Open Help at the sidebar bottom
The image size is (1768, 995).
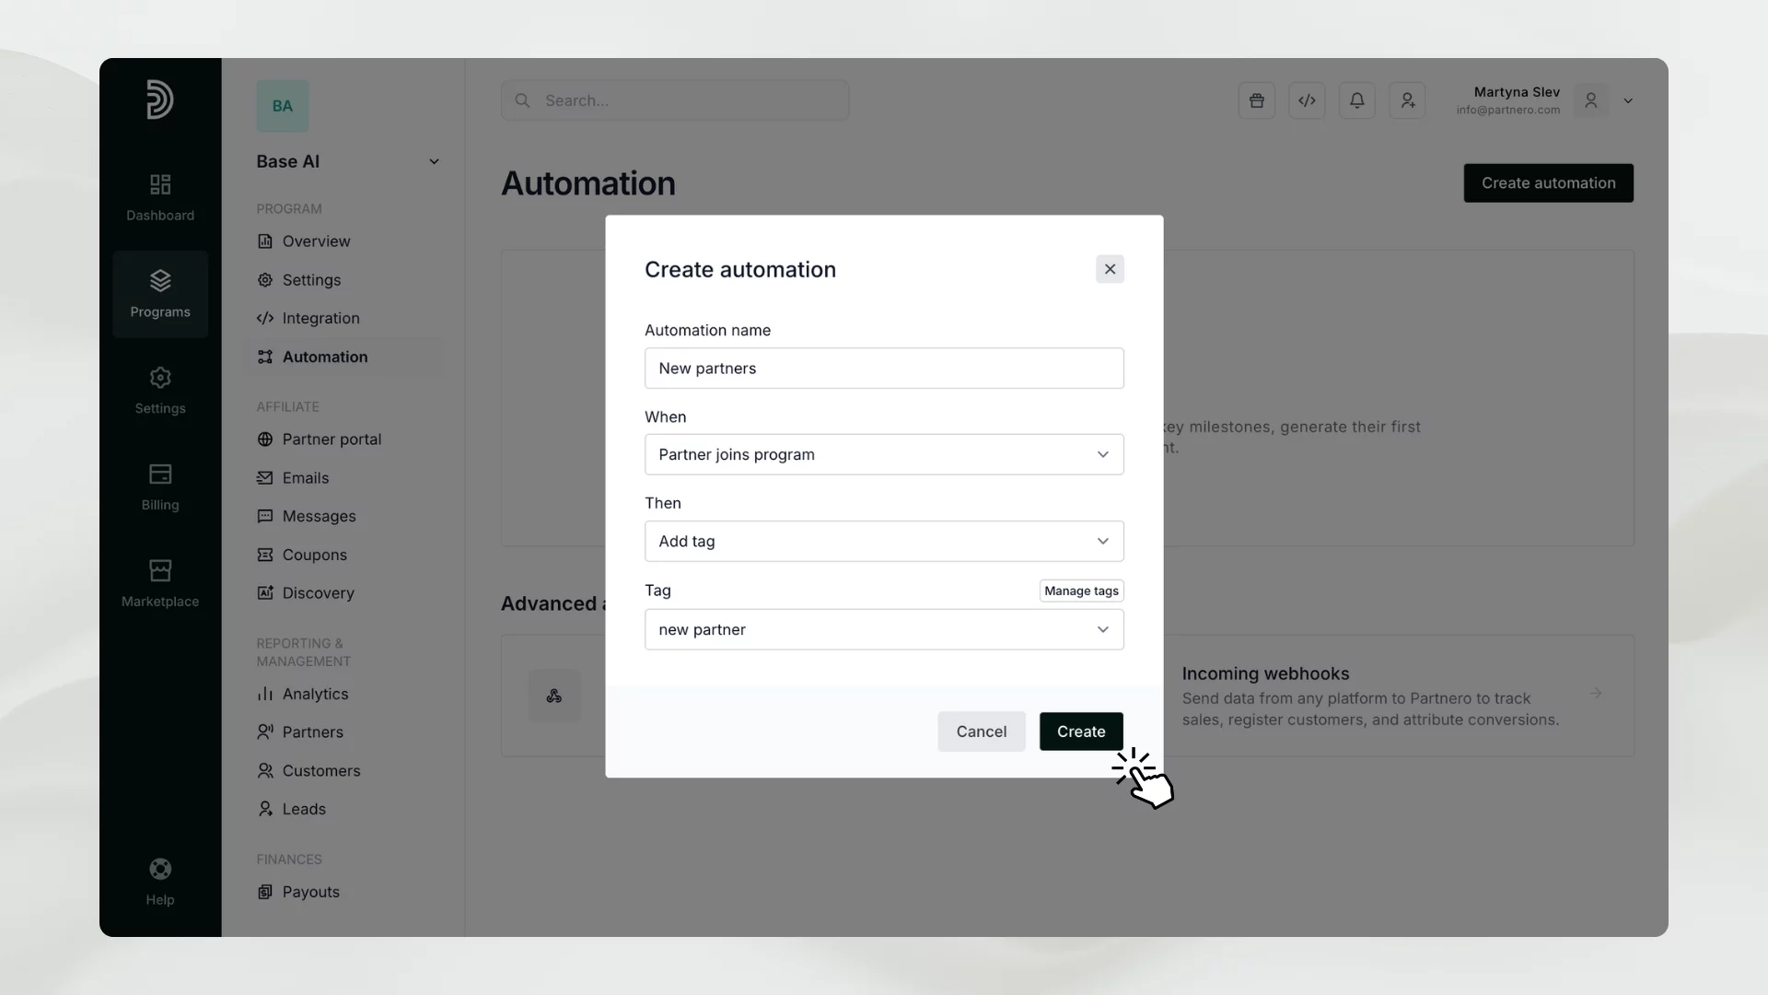(160, 882)
